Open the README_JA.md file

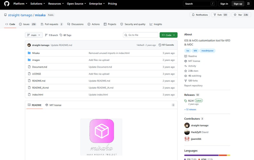pos(40,88)
